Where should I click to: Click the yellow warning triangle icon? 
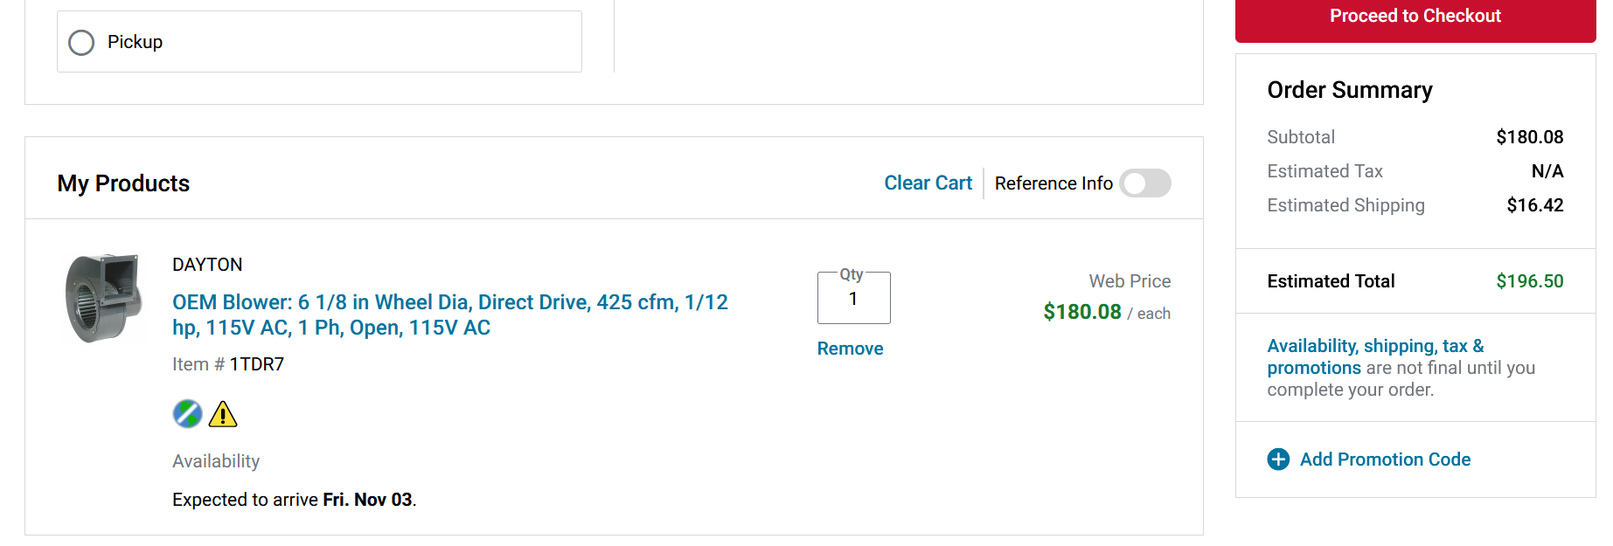point(223,414)
